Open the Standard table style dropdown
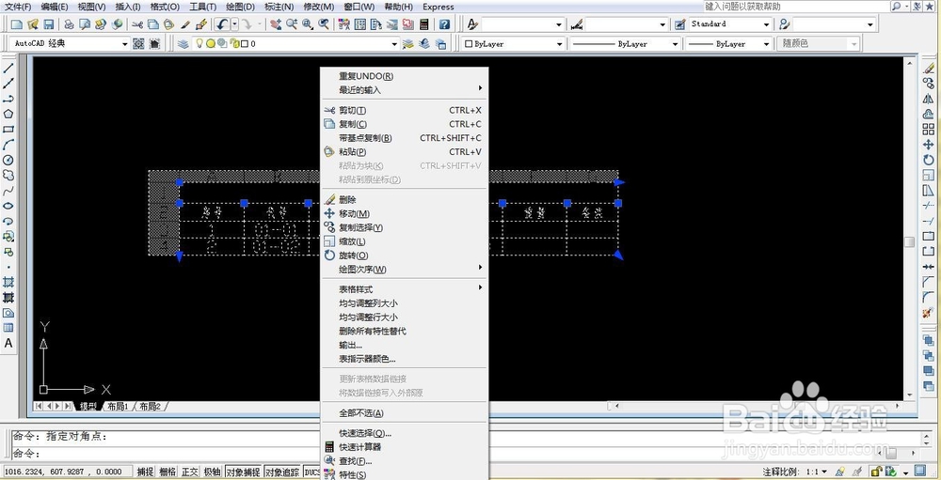Viewport: 941px width, 480px height. [730, 24]
